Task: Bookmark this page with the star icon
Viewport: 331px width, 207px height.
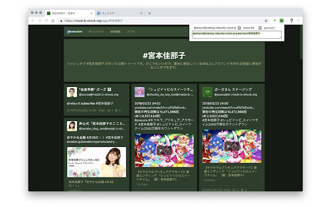Action: 266,21
